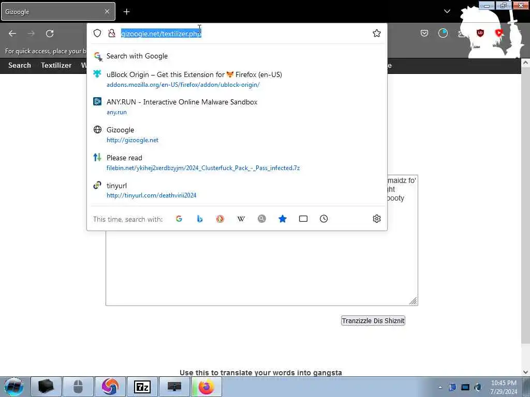
Task: Click the Firefox taskbar icon
Action: (x=207, y=387)
